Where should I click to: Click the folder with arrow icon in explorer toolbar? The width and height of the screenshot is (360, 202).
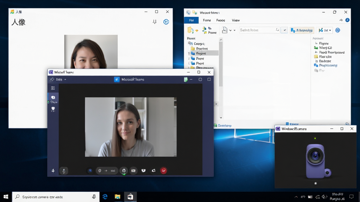192,30
